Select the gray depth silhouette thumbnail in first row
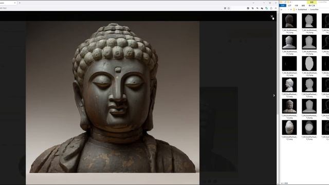 click(x=309, y=21)
